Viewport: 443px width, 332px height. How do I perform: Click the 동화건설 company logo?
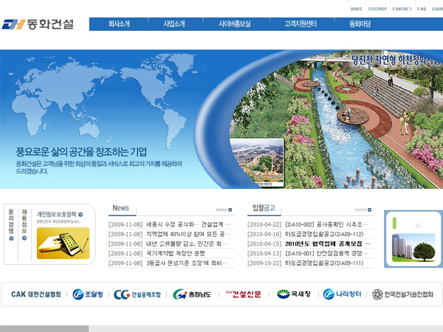38,24
